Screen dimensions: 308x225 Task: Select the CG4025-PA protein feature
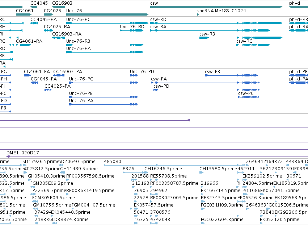pyautogui.click(x=48, y=90)
